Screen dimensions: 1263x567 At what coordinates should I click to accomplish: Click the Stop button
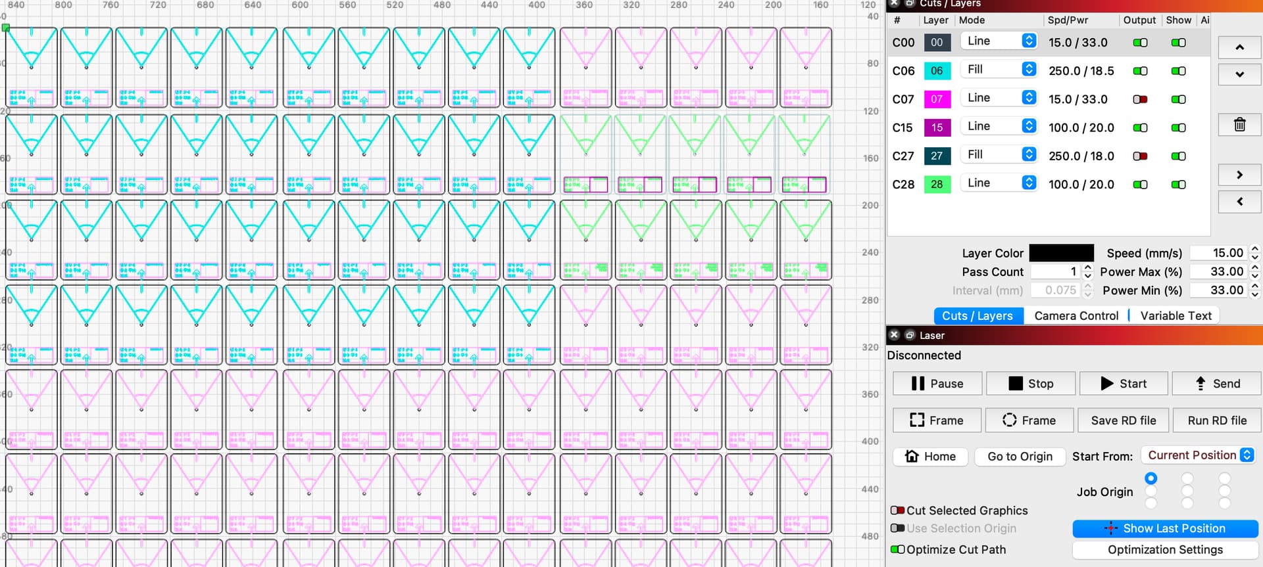pos(1031,384)
